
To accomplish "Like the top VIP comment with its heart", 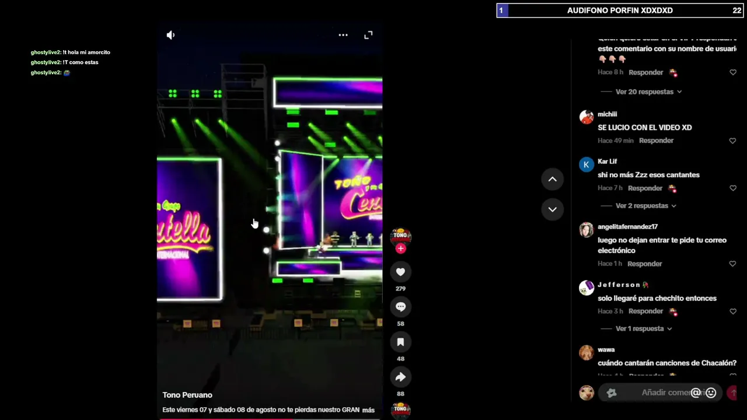I will click(x=732, y=72).
